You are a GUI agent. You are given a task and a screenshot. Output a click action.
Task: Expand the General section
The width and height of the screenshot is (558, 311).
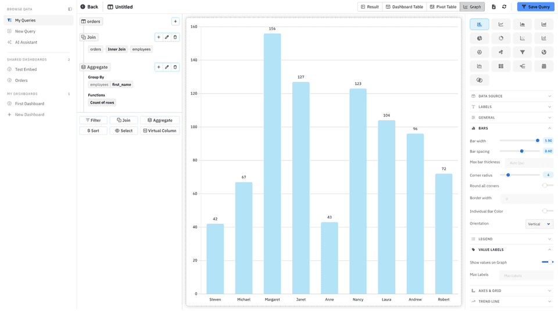pos(512,117)
